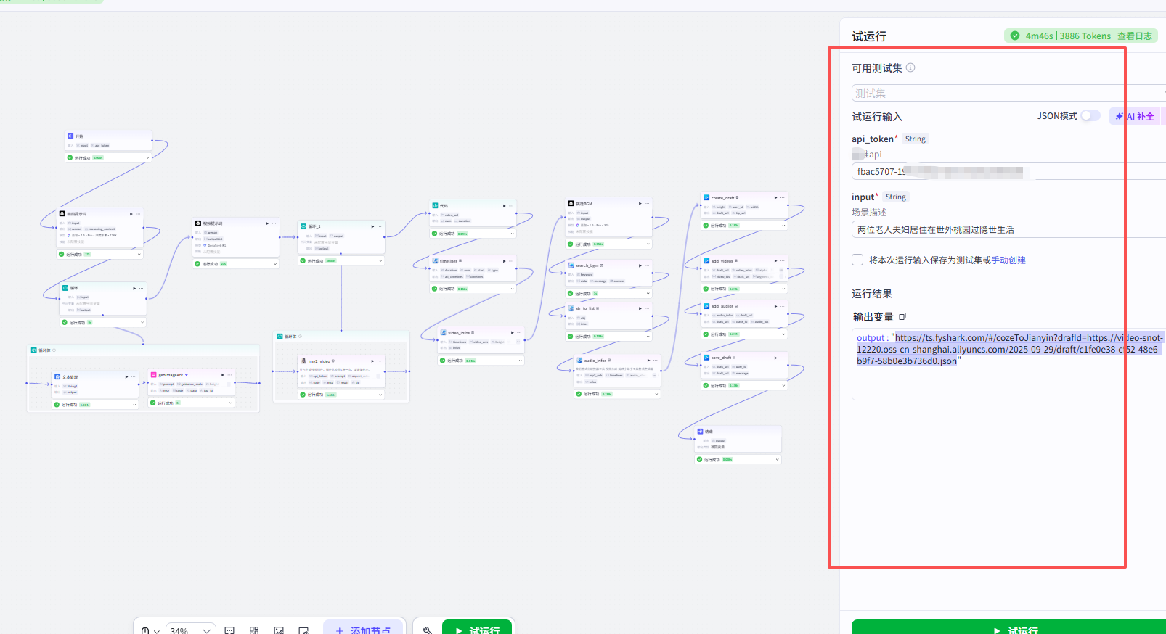Run the add_videos node with its play icon

(x=775, y=260)
